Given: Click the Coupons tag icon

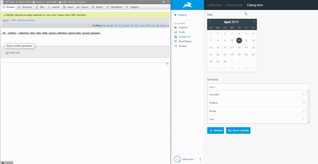Looking at the screenshot, I should click(175, 27).
